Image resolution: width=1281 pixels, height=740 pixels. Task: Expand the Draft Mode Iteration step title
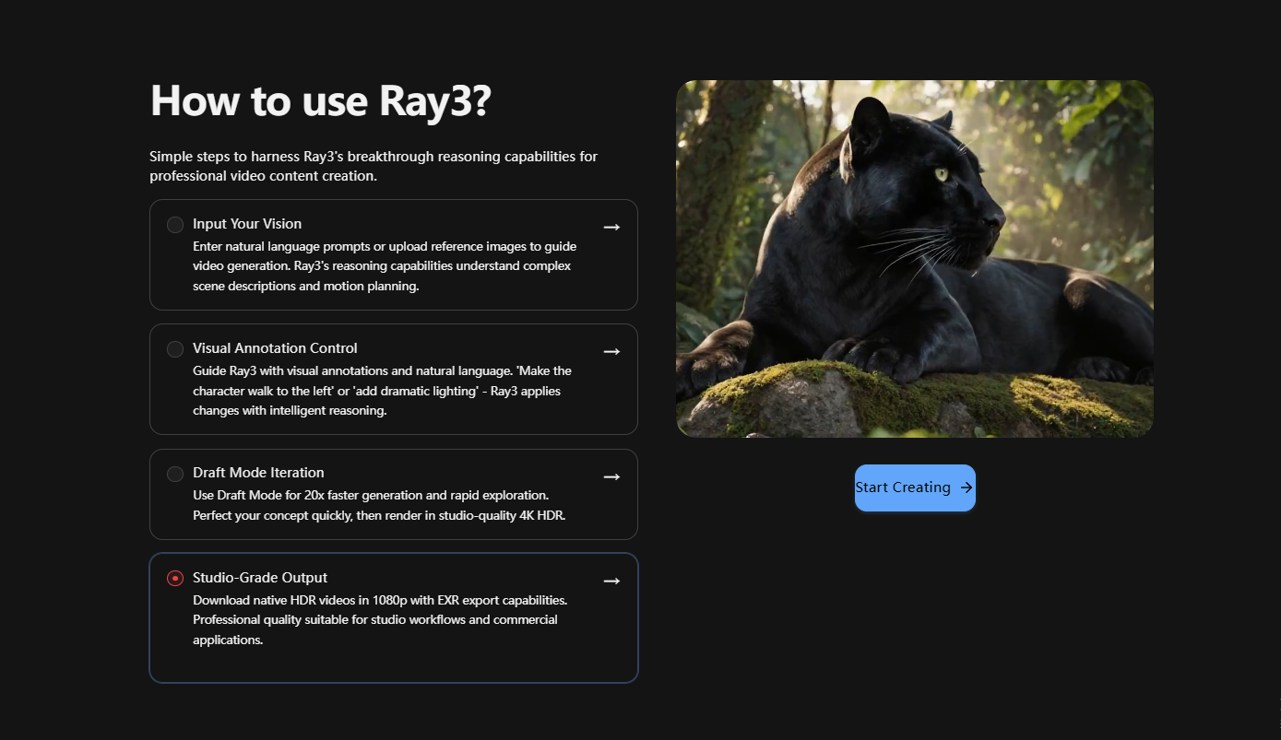point(258,473)
